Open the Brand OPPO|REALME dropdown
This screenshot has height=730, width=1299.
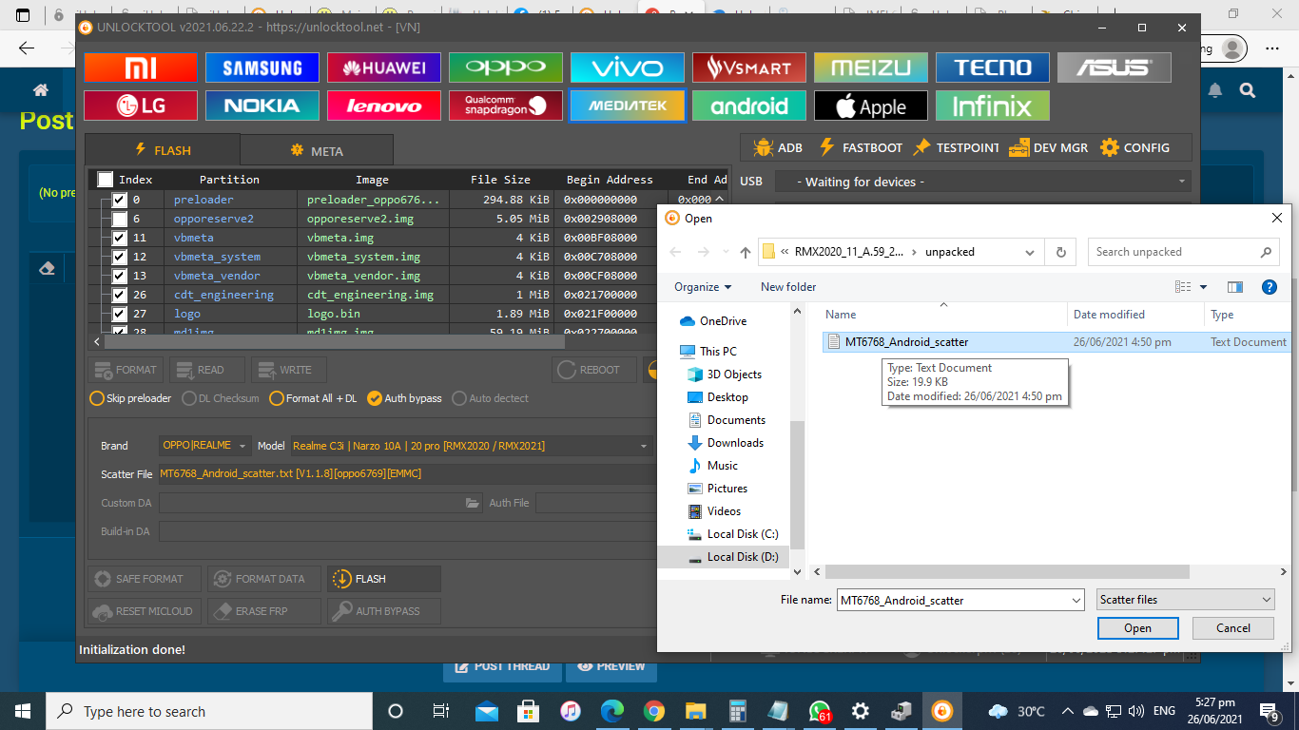(x=205, y=446)
